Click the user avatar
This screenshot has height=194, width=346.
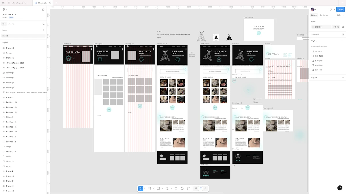click(x=313, y=9)
